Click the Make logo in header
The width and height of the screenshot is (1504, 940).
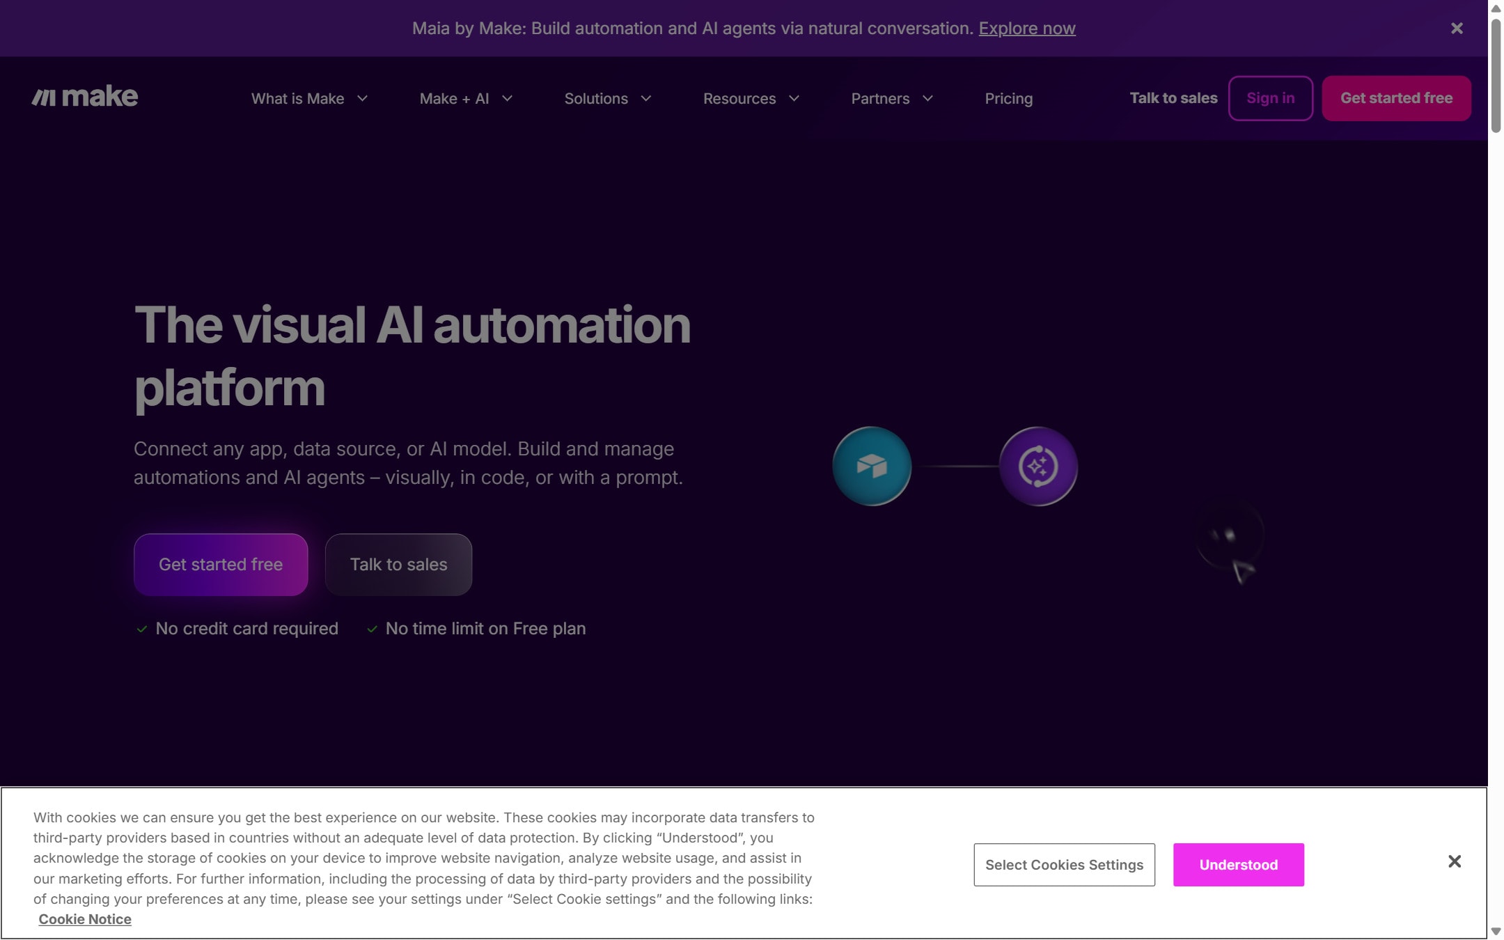point(84,97)
